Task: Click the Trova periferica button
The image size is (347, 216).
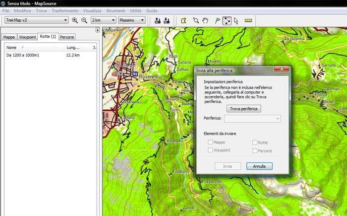Action: click(x=243, y=109)
